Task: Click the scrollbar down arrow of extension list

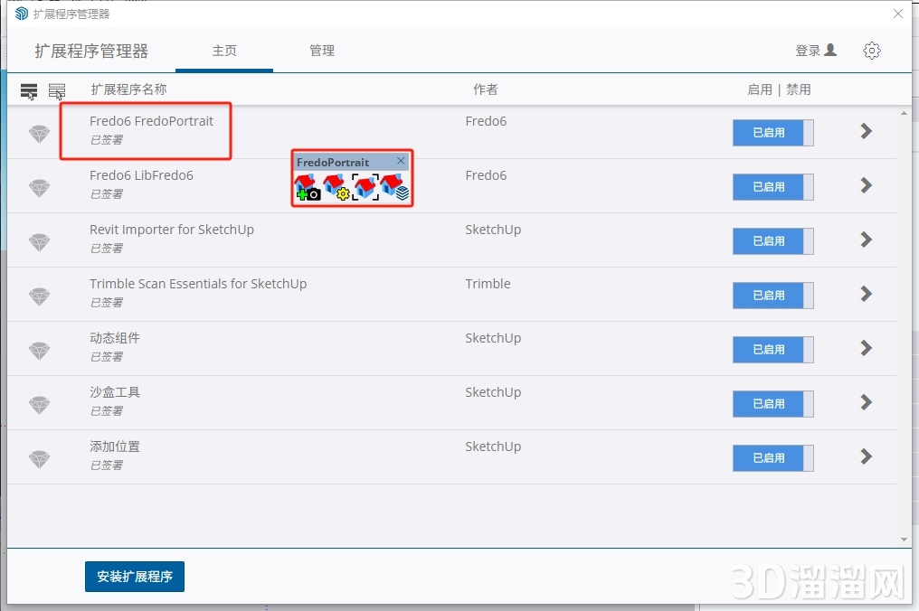Action: point(904,540)
